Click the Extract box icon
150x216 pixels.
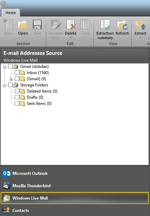click(x=140, y=25)
